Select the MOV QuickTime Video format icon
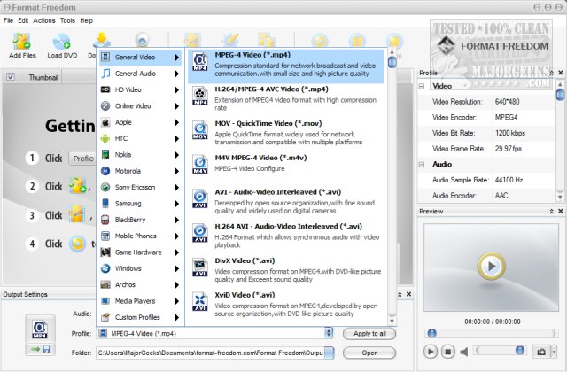The image size is (567, 372). (x=200, y=134)
